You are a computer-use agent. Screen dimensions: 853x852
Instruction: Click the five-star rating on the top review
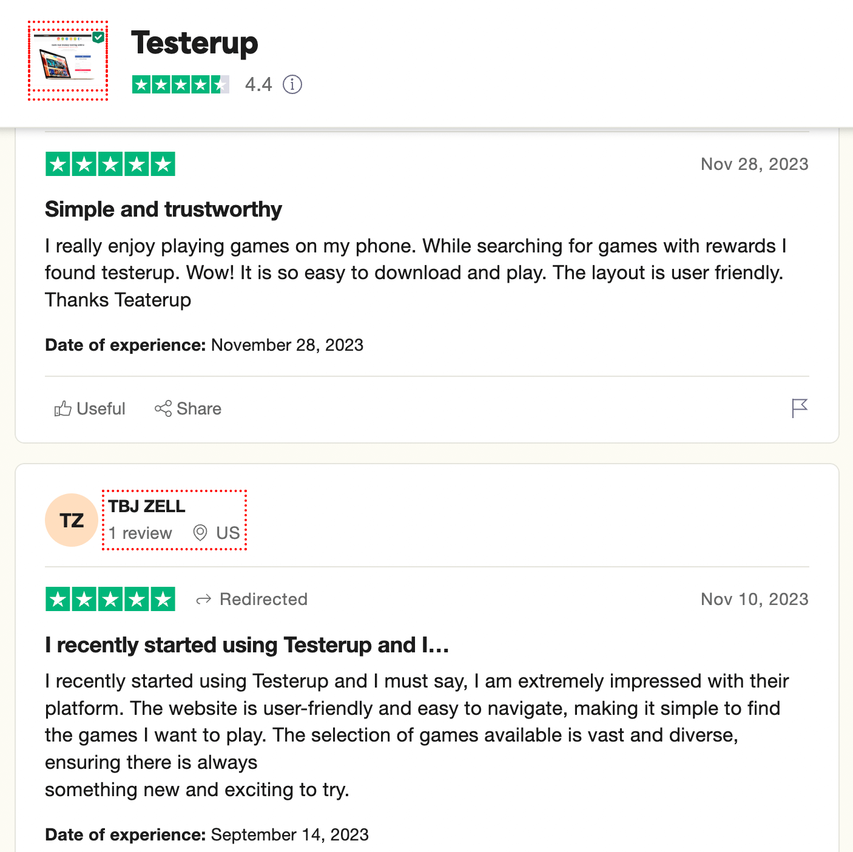(110, 164)
